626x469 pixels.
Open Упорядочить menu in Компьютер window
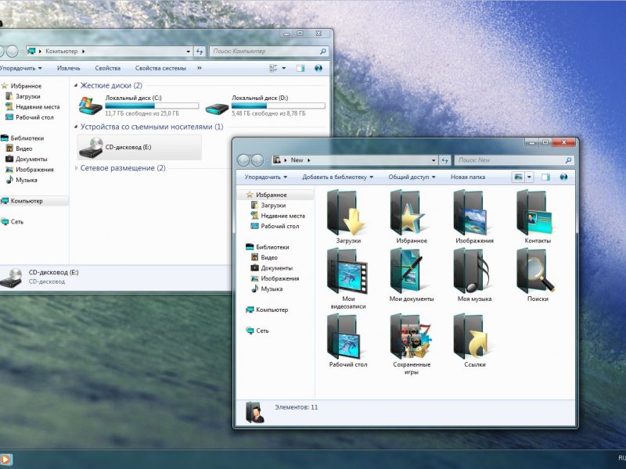click(20, 68)
